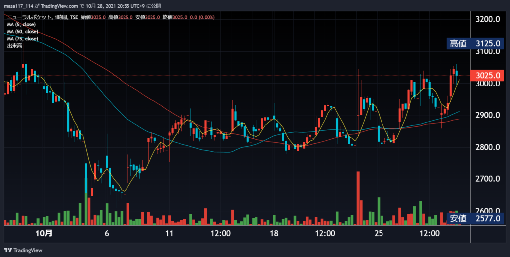Image resolution: width=510 pixels, height=257 pixels.
Task: Click the 25 date label on time axis
Action: click(x=379, y=233)
